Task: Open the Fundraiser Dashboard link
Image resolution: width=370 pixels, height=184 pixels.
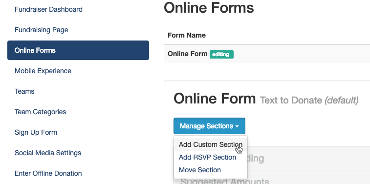Action: (48, 9)
